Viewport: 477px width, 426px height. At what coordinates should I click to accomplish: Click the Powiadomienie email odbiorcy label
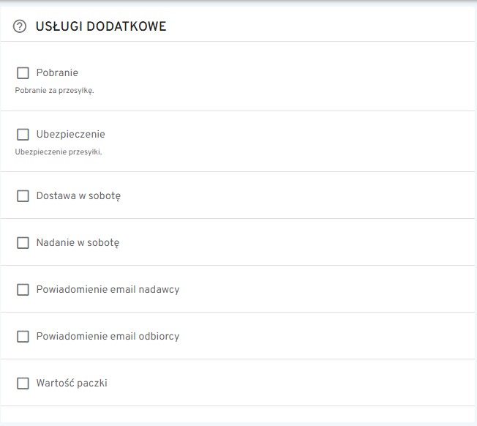tap(108, 336)
